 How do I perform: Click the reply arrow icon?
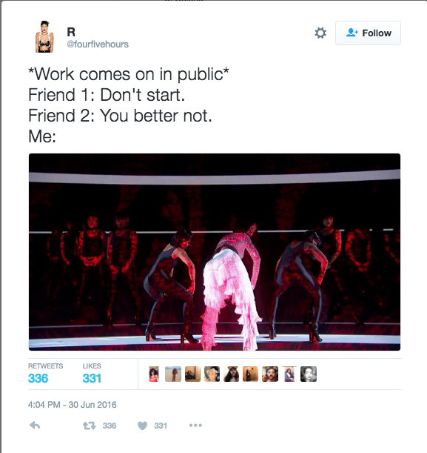(35, 426)
